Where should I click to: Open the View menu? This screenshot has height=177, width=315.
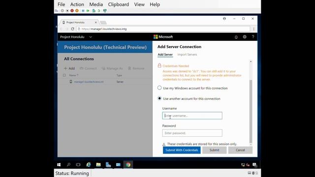139,4
